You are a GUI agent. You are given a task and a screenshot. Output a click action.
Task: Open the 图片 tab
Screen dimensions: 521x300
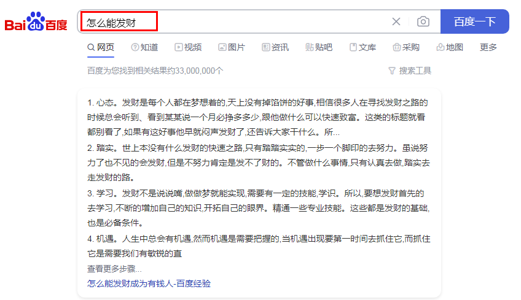click(x=232, y=47)
